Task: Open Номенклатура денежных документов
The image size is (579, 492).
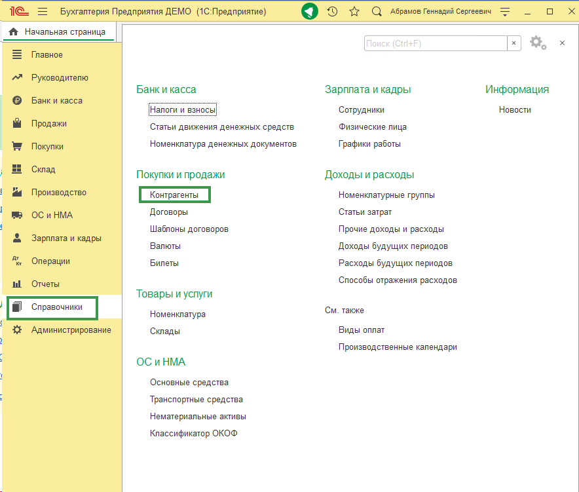Action: (x=223, y=143)
